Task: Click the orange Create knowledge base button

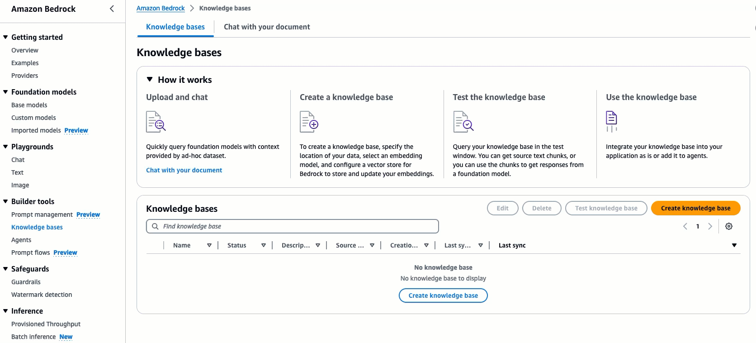Action: pos(696,208)
